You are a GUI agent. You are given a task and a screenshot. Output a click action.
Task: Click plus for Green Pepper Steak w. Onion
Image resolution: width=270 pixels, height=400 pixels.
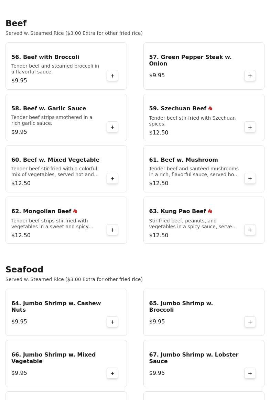point(250,76)
